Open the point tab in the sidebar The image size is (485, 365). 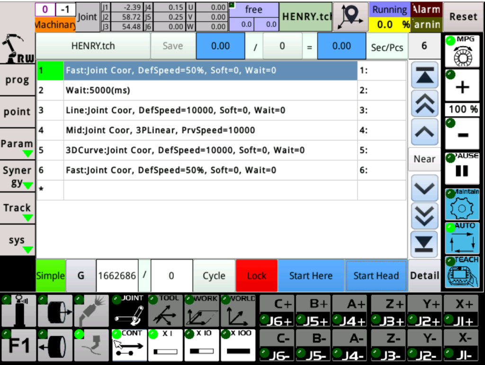(18, 112)
